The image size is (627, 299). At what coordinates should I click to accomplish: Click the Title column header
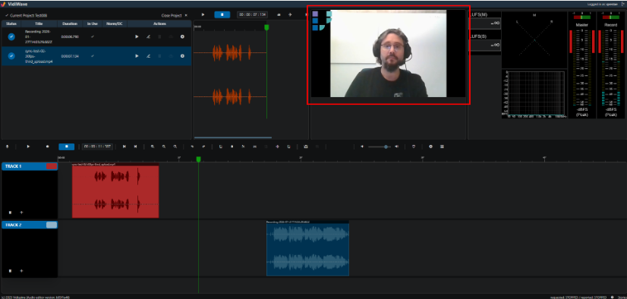point(39,24)
